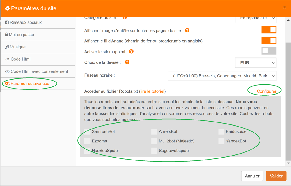Check the SemrushBot checkbox

coord(87,132)
